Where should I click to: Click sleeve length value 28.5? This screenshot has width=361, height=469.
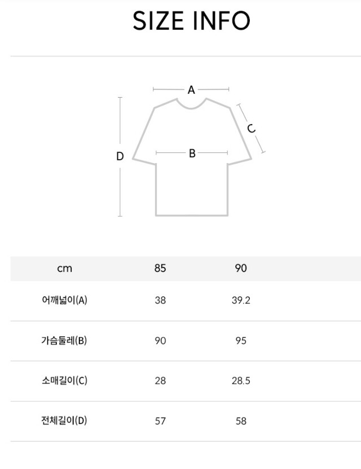241,381
